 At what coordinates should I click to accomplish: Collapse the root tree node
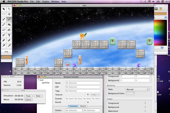point(39,80)
